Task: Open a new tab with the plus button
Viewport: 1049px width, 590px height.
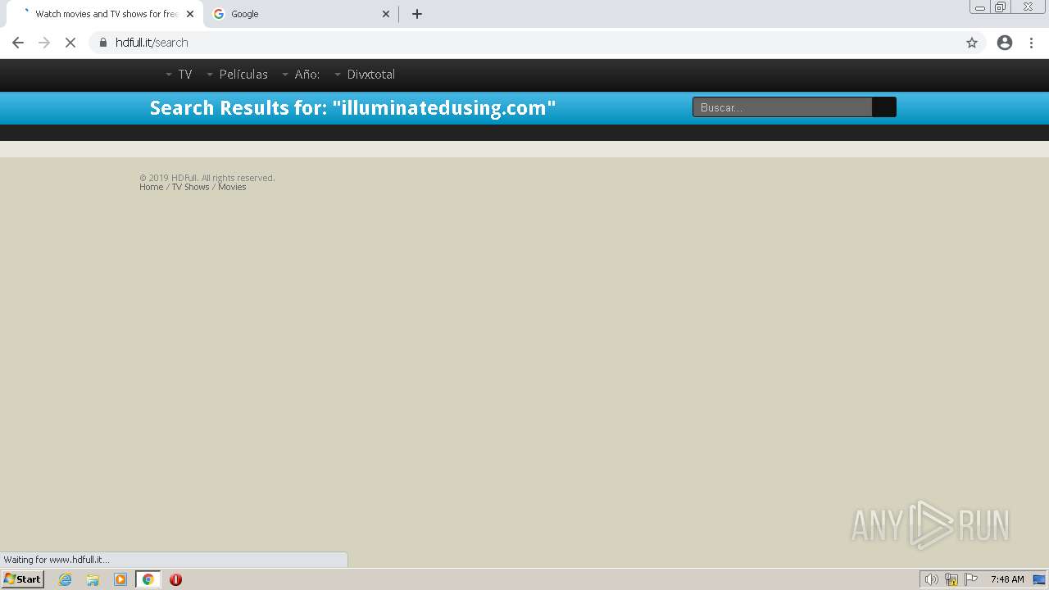Action: tap(417, 14)
